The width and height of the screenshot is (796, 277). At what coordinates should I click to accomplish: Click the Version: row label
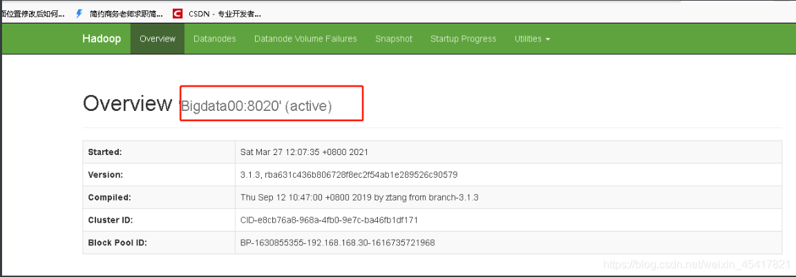(x=106, y=175)
